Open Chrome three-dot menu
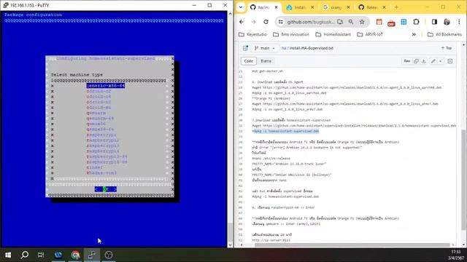This screenshot has width=467, height=262. click(459, 22)
